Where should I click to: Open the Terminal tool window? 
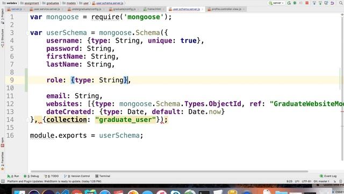click(x=103, y=176)
